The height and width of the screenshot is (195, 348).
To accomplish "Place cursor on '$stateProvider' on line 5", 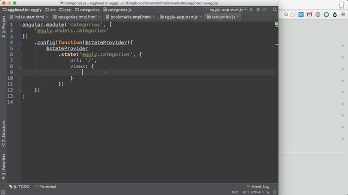I will [67, 48].
